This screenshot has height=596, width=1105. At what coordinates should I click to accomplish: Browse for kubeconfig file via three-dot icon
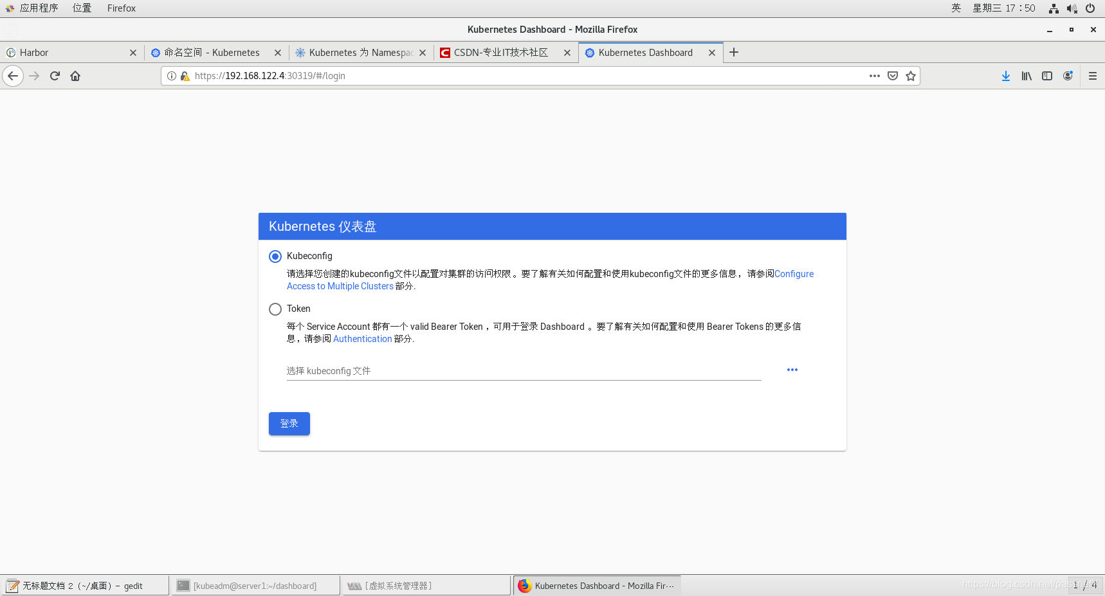point(792,370)
